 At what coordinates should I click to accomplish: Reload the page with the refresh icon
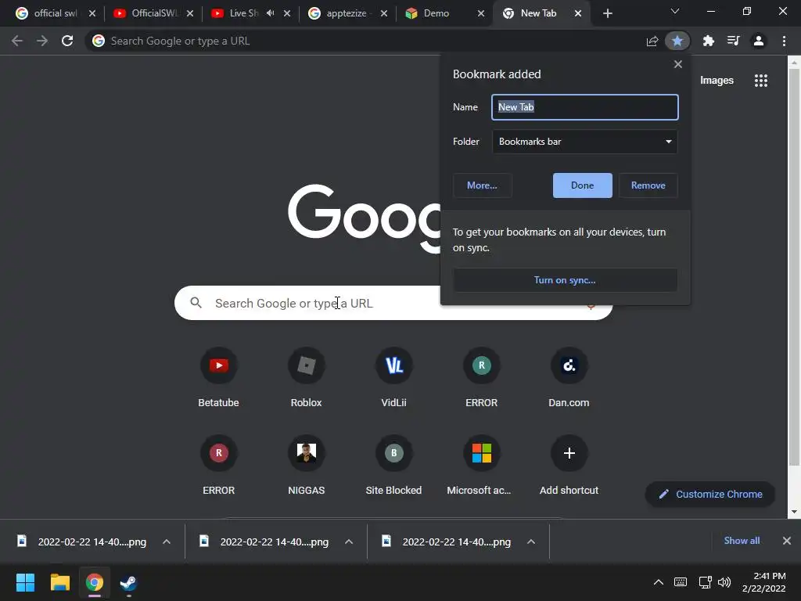coord(67,41)
